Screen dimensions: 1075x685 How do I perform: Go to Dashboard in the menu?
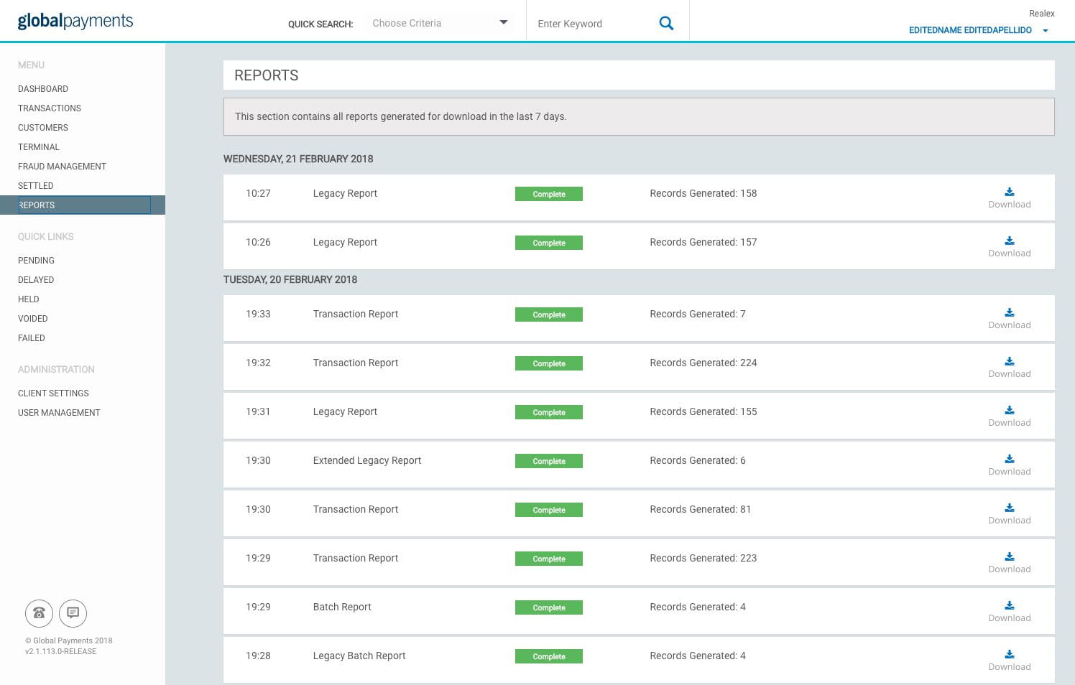point(43,89)
